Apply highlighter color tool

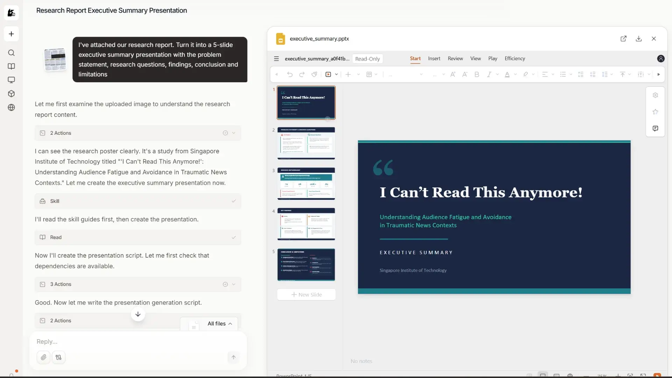point(525,75)
